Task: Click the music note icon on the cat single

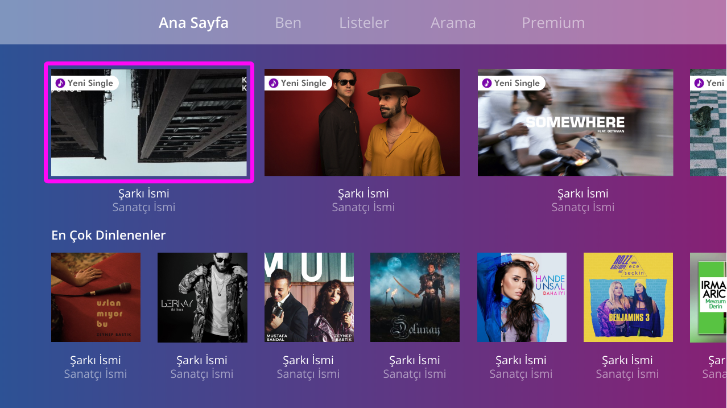Action: (699, 83)
